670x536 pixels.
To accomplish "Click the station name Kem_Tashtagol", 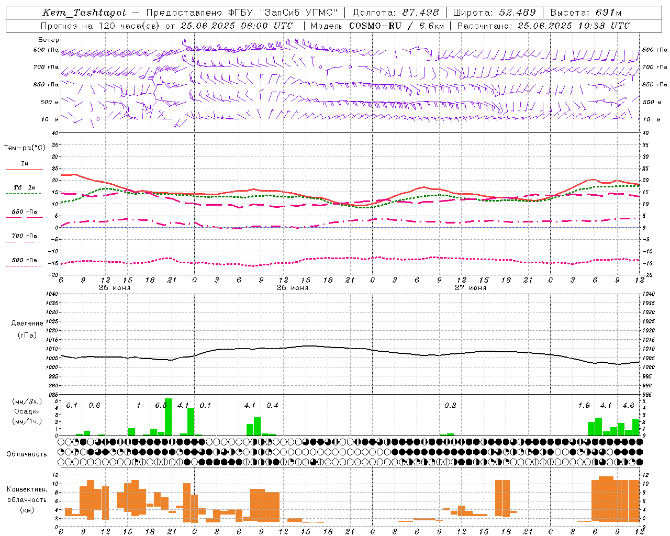I will pyautogui.click(x=84, y=13).
